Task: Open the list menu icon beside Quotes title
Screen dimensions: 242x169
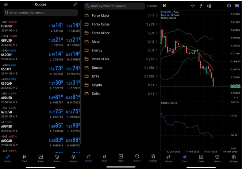Action: pos(6,4)
